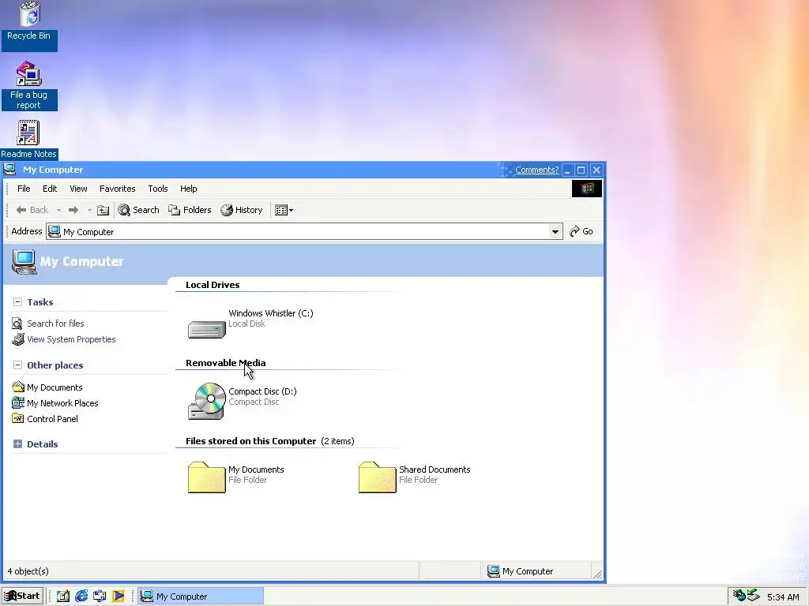Open the Search pane
809x606 pixels.
coord(138,210)
